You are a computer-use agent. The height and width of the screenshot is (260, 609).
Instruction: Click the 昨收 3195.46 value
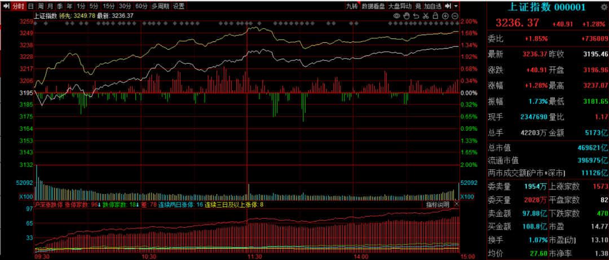pos(595,54)
